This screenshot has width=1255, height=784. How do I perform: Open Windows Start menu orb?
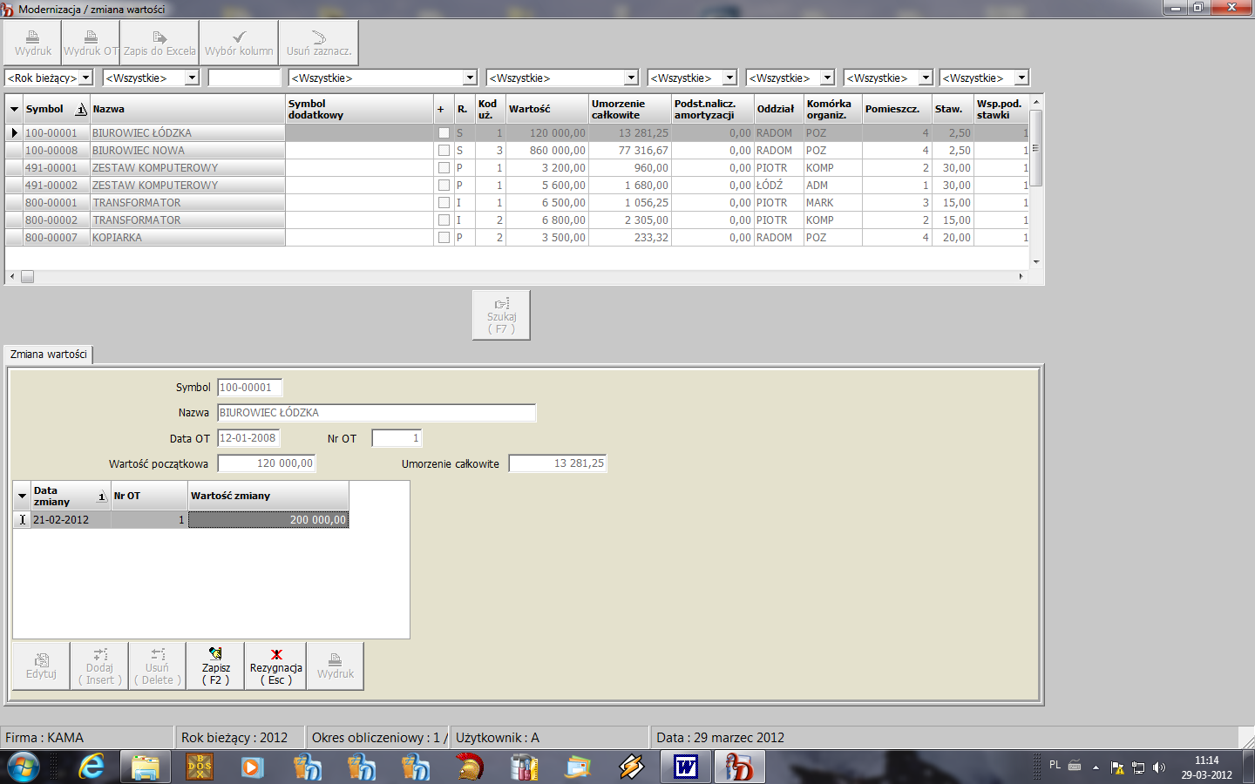pyautogui.click(x=24, y=767)
